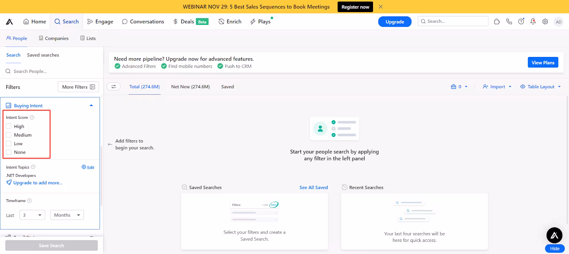Open the extensions puzzle icon

coord(497,22)
